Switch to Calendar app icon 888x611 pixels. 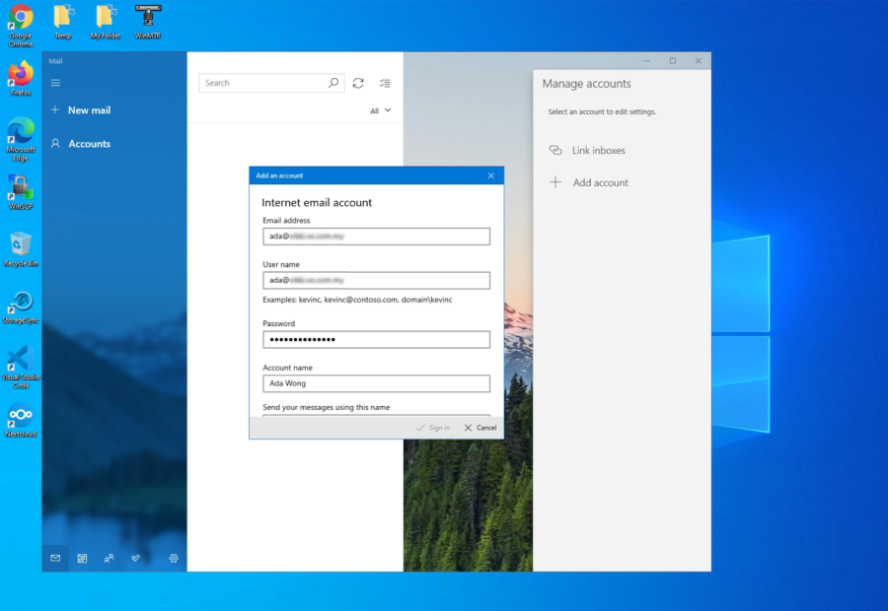82,558
